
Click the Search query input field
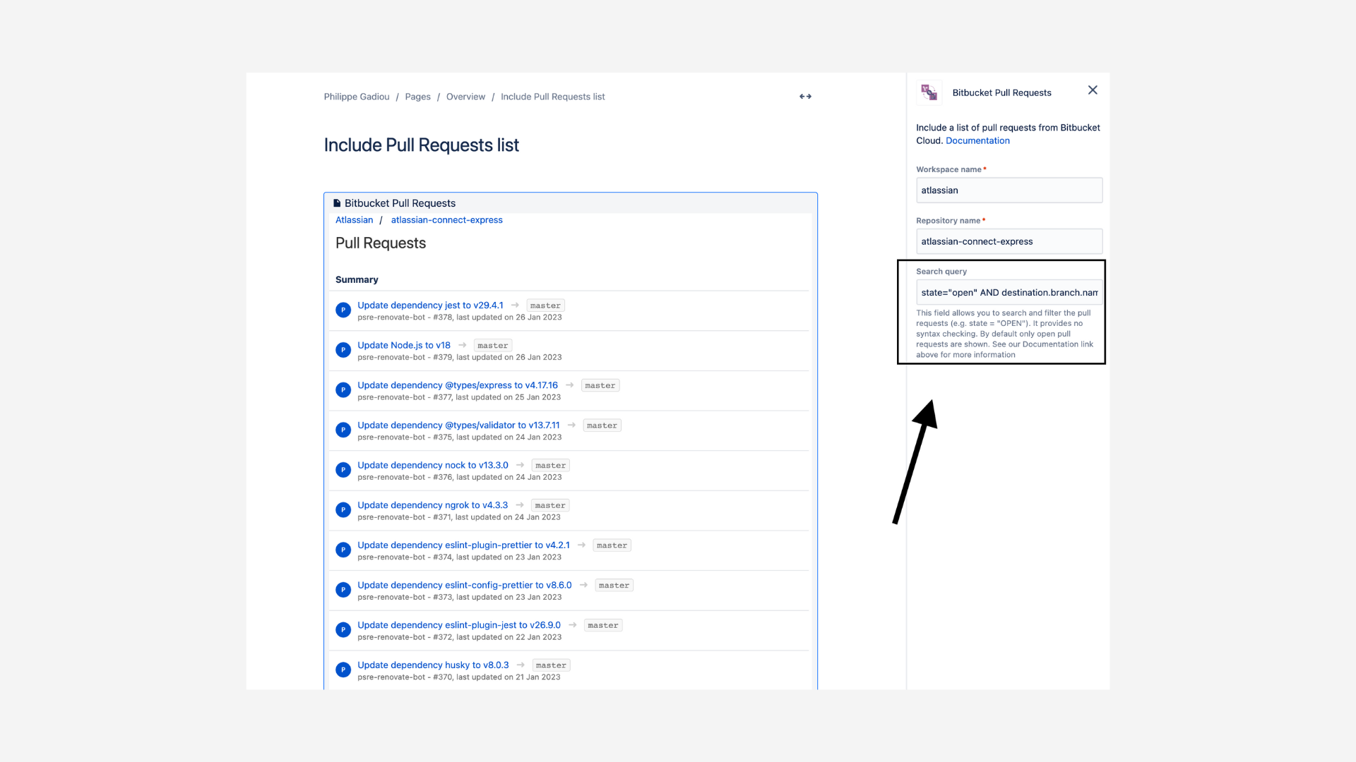point(1009,292)
